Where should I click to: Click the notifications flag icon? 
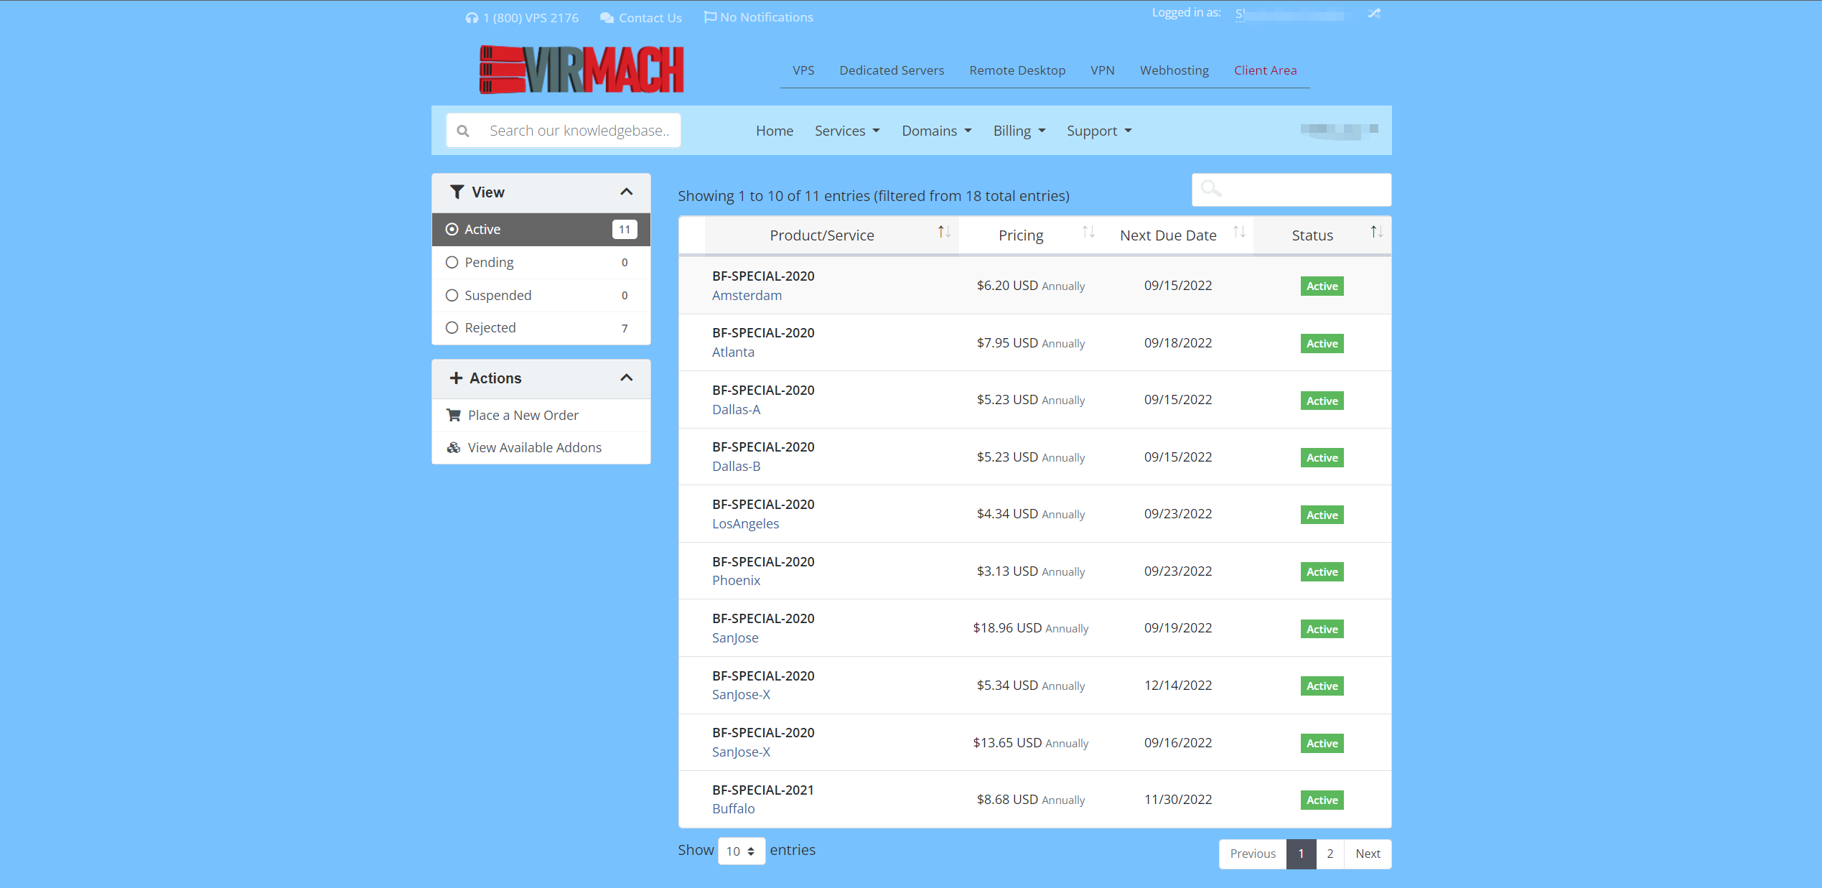point(710,17)
